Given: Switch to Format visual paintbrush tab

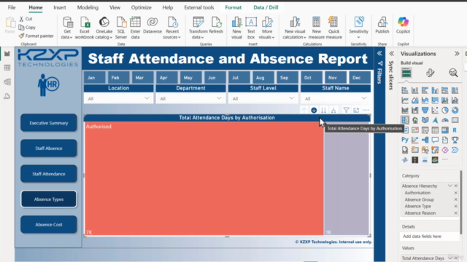Looking at the screenshot, I should (430, 73).
